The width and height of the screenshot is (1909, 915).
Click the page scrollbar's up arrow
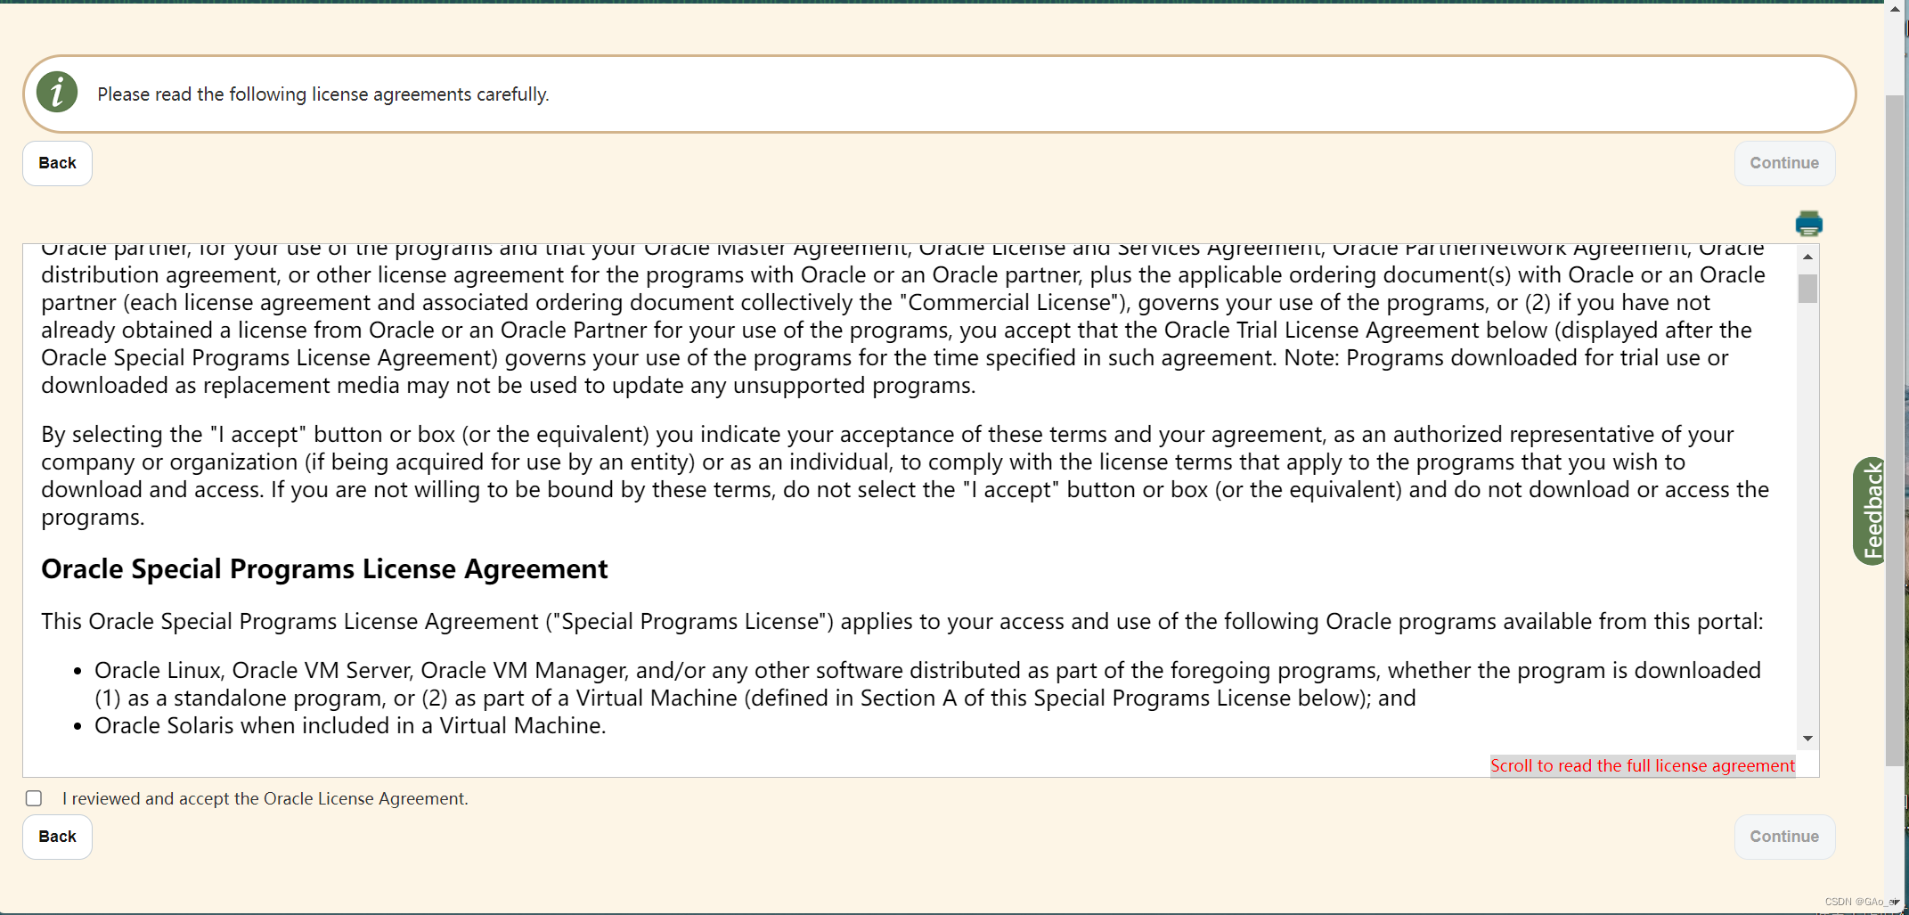1895,9
